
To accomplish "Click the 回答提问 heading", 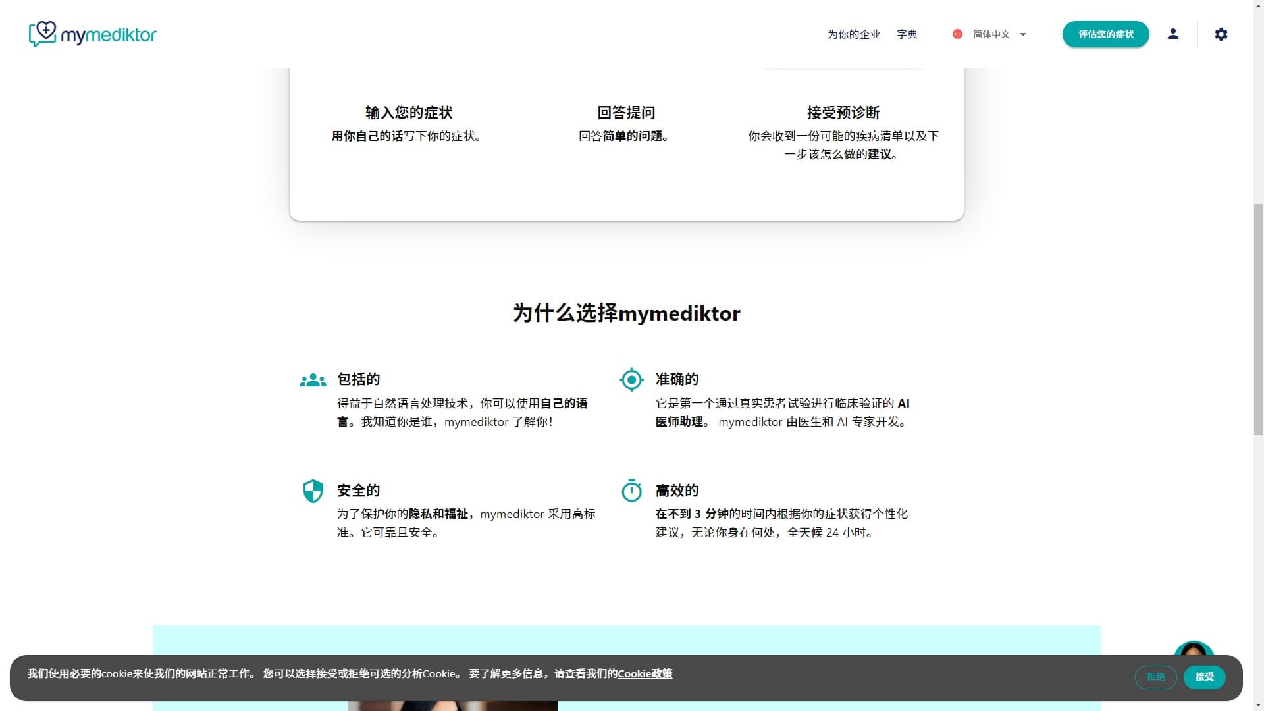I will (x=626, y=113).
